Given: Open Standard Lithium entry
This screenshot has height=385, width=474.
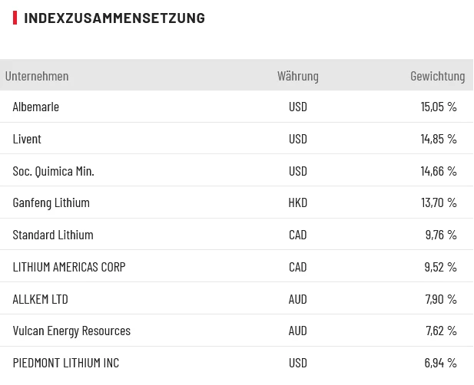Looking at the screenshot, I should 53,235.
